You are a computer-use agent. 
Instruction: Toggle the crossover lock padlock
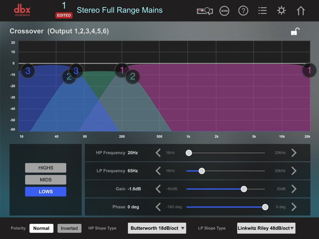tap(295, 31)
